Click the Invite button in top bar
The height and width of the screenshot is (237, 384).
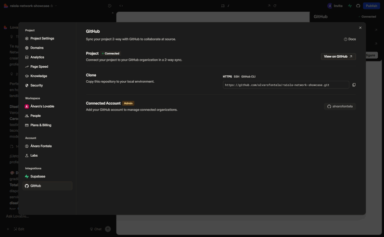coord(335,6)
